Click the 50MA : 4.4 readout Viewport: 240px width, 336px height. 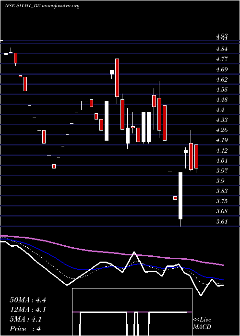click(28, 300)
